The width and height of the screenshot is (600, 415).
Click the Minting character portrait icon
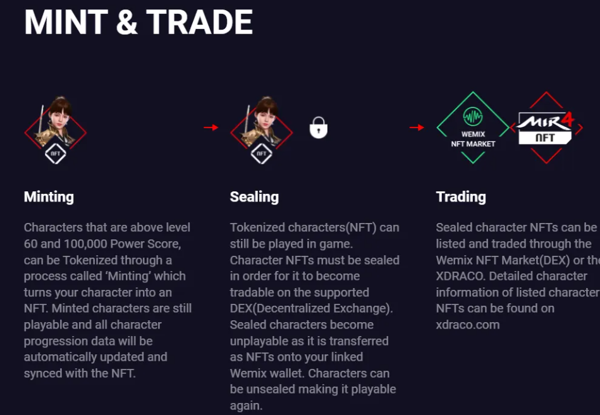point(56,129)
